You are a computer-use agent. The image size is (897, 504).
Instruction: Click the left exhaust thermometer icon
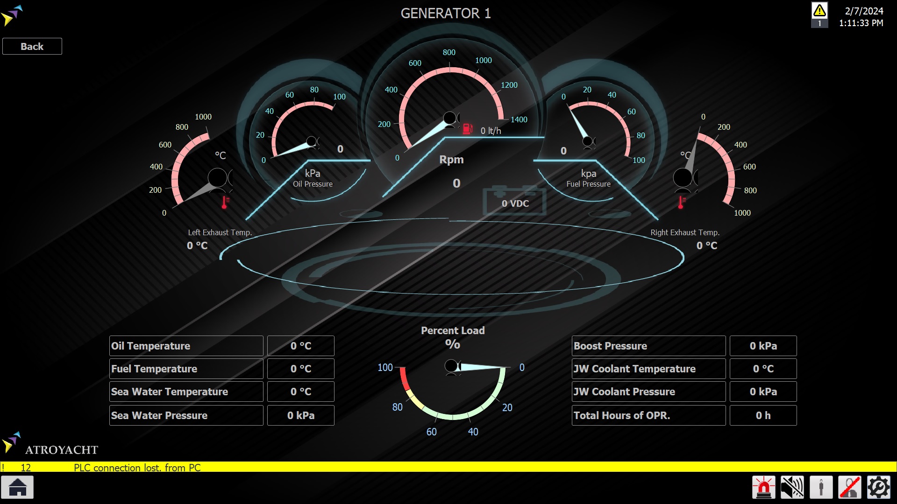(x=225, y=202)
